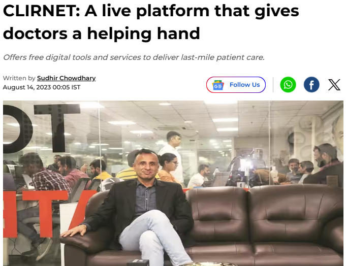Click the article publish date text
Viewport: 346px width, 266px height.
coord(42,87)
